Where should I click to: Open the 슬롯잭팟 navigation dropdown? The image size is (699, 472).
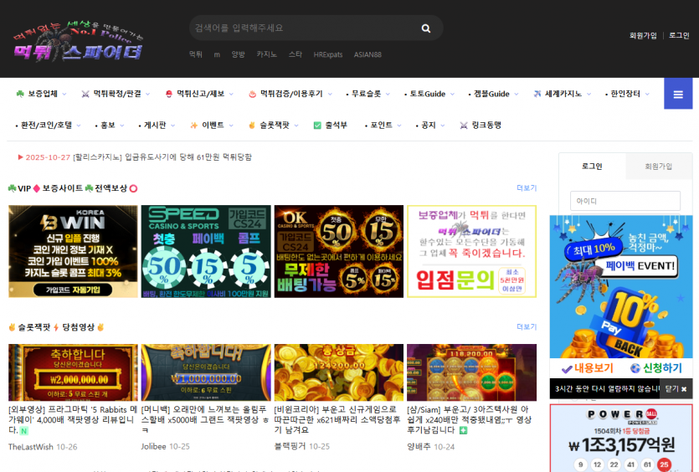273,125
